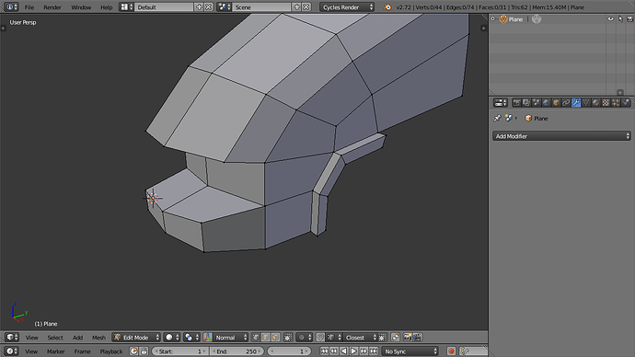
Task: Pin the properties context with pushpin icon
Action: click(497, 118)
